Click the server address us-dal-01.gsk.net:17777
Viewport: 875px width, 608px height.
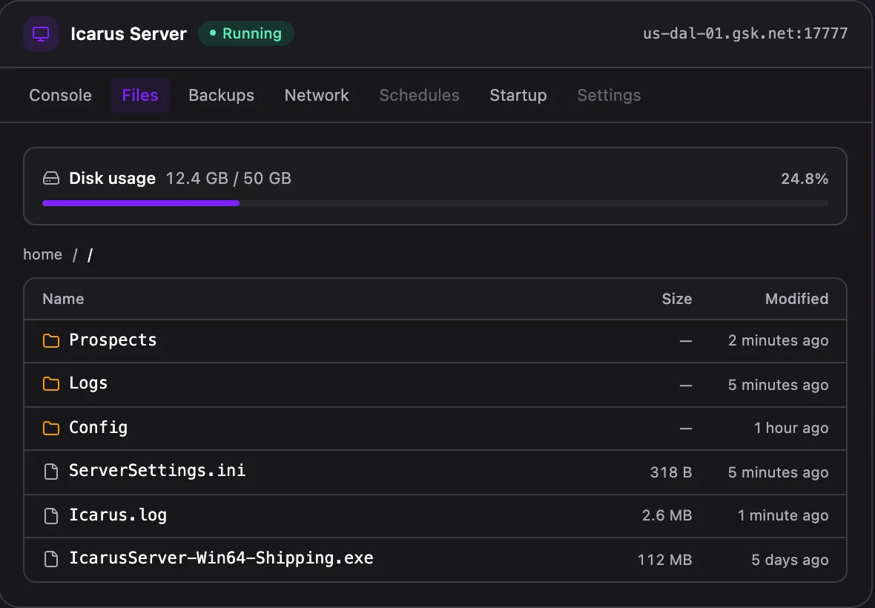745,33
